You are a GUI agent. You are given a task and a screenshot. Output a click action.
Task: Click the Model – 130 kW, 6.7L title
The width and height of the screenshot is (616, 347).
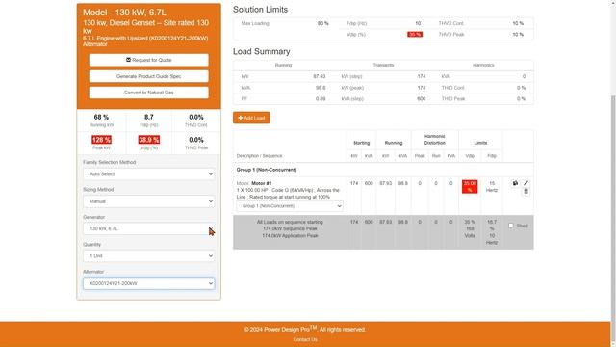point(124,13)
